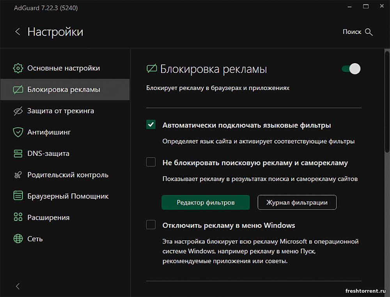Open the Защита от трекинга section
Screen dimensions: 390x297
click(x=60, y=111)
